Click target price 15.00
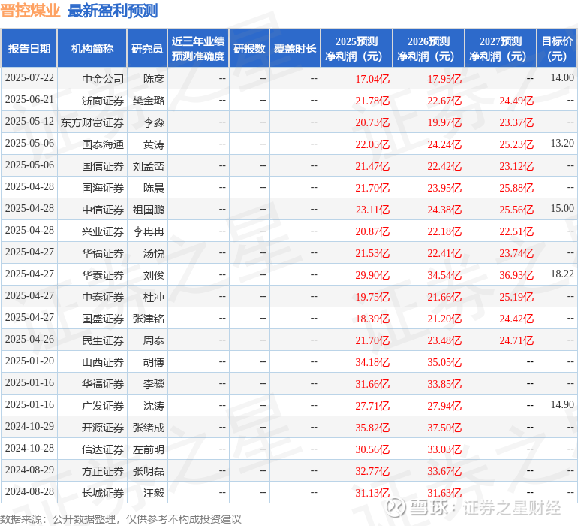Image resolution: width=578 pixels, height=526 pixels. pyautogui.click(x=562, y=209)
